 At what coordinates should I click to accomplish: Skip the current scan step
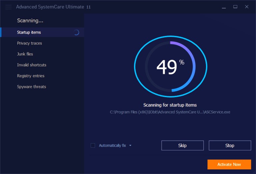click(182, 145)
